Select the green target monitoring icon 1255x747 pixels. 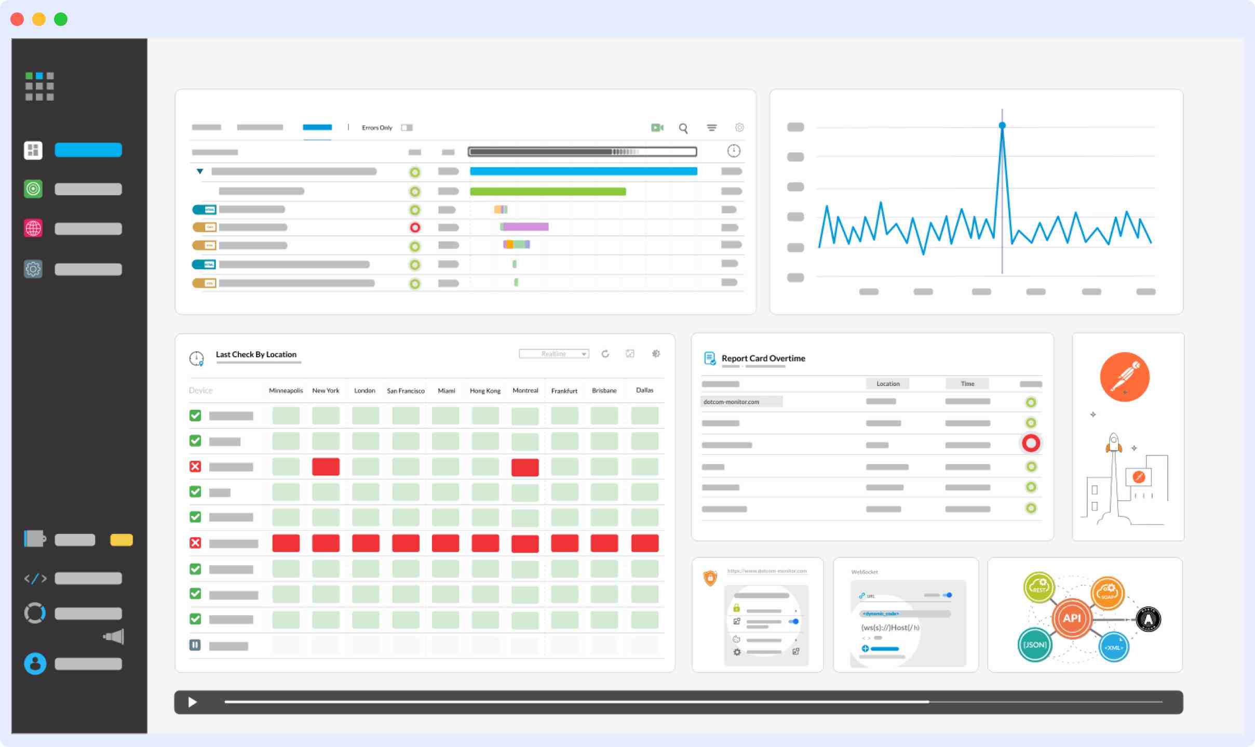point(33,189)
